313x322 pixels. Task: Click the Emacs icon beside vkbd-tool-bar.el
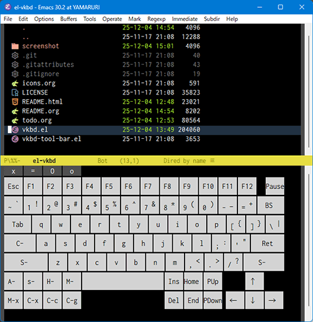coord(15,139)
